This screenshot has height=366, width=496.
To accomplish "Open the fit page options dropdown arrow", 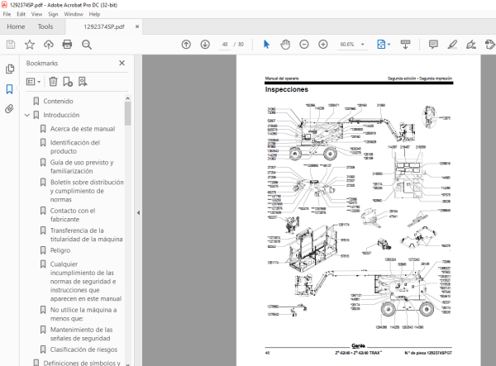I will click(x=389, y=45).
